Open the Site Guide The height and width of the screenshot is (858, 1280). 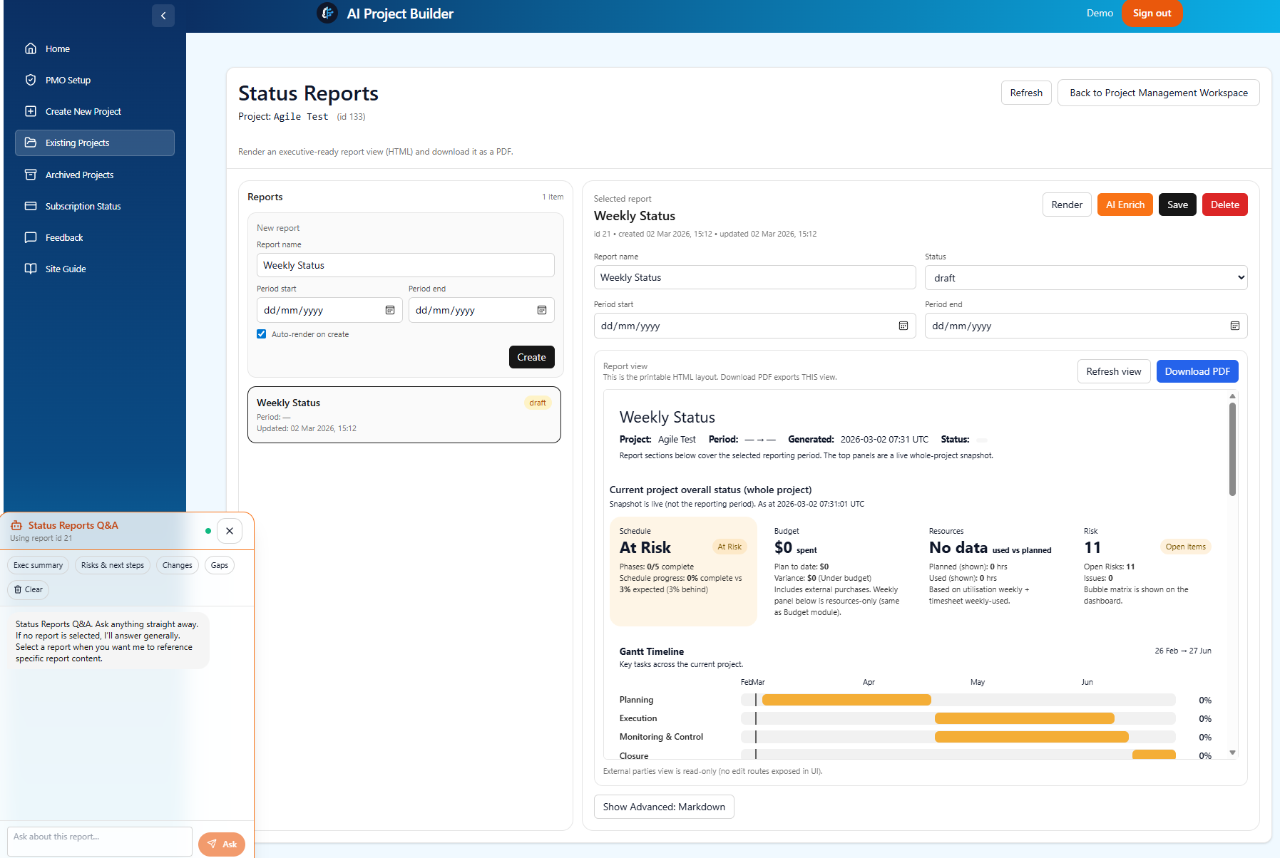click(95, 269)
